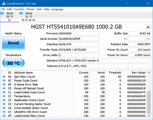Select the Uncorrectable Sector Count attribute name
Screen dimensions: 153x120
pyautogui.click(x=31, y=108)
